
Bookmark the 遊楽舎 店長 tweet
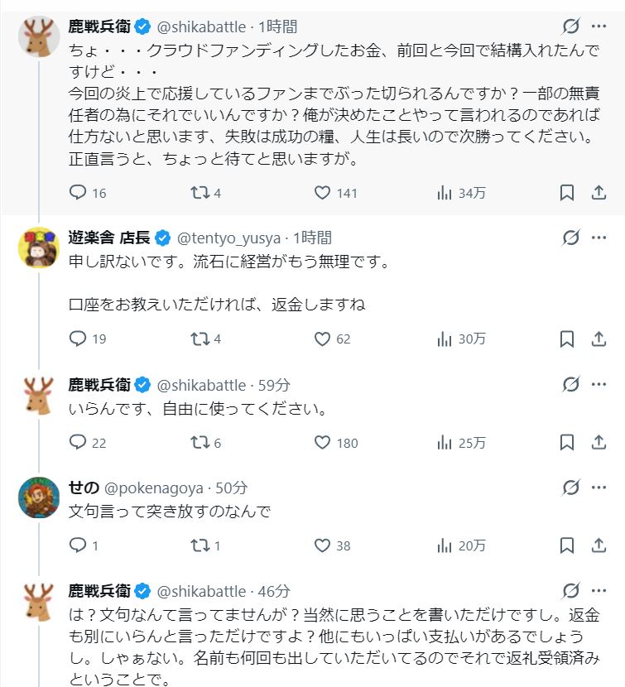coord(567,339)
